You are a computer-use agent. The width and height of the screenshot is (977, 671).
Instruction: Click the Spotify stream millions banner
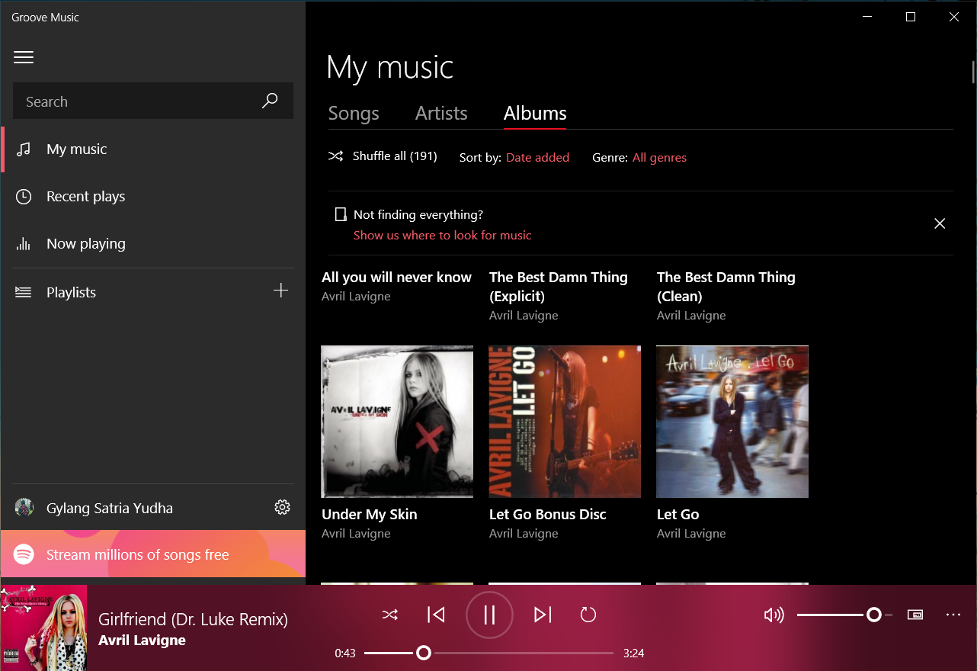click(153, 554)
